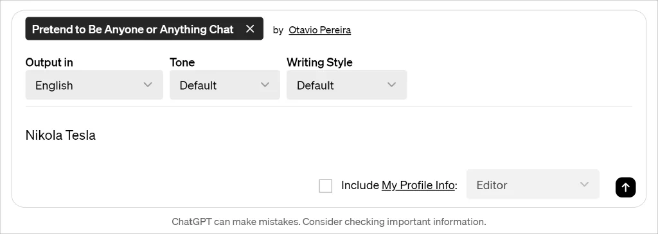Open the My Profile Info link
This screenshot has width=658, height=234.
(x=418, y=185)
